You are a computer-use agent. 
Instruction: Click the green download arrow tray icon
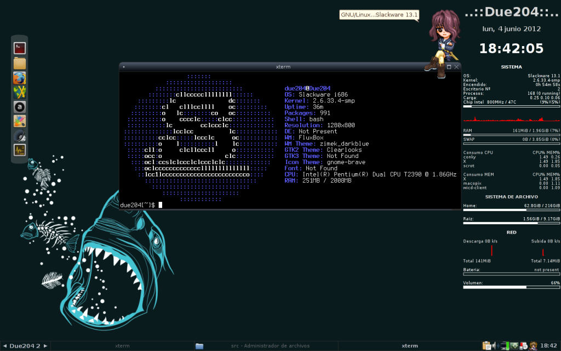[x=514, y=346]
